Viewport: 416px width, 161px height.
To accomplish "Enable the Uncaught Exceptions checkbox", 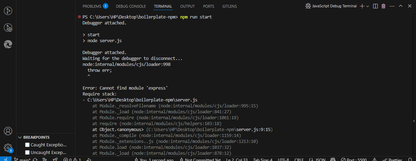I will pos(27,153).
